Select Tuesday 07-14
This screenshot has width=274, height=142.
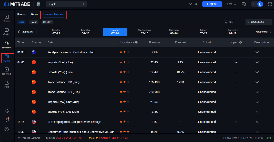pos(115,32)
